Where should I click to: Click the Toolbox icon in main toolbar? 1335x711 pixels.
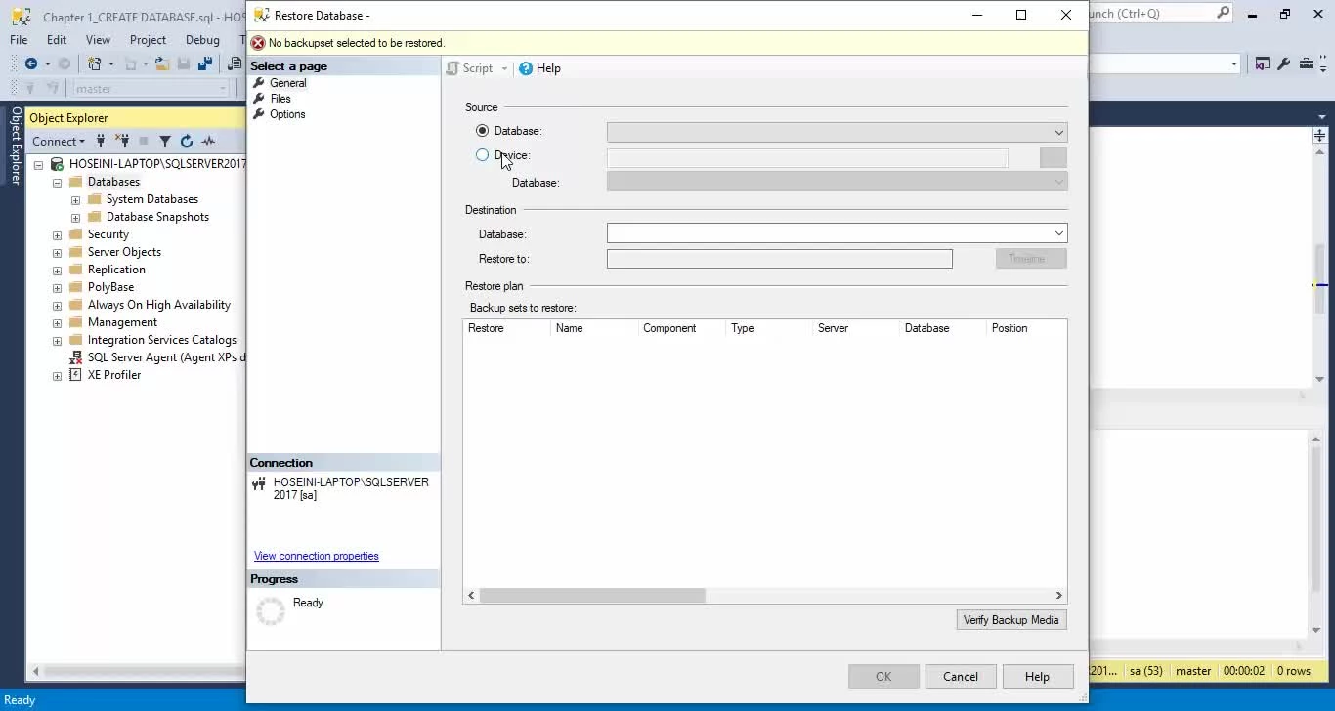click(x=1305, y=63)
